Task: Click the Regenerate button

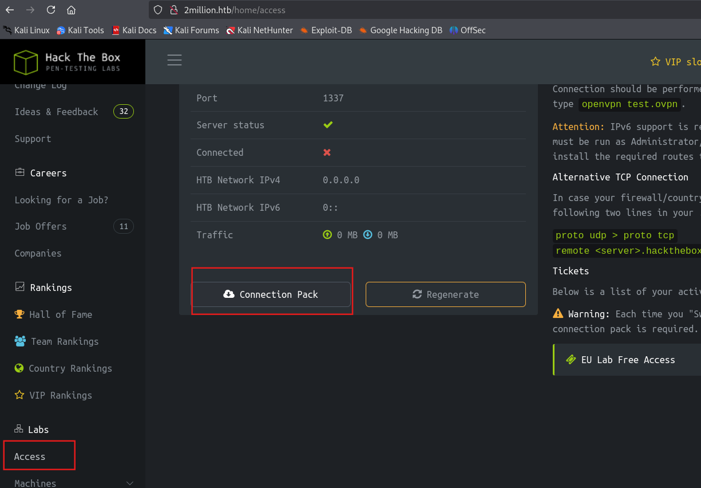Action: [x=446, y=294]
